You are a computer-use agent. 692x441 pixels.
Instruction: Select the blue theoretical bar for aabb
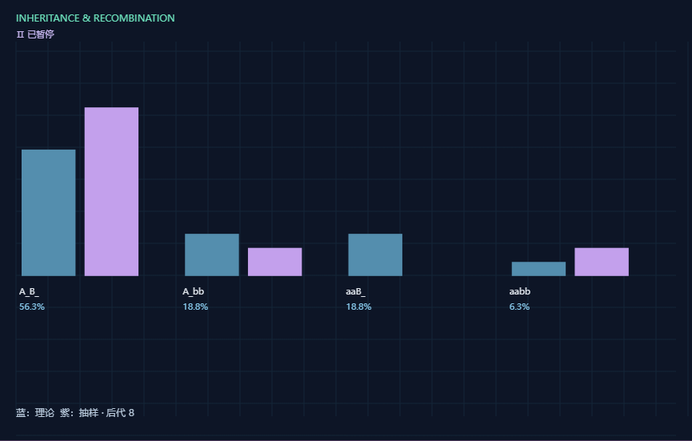point(538,269)
